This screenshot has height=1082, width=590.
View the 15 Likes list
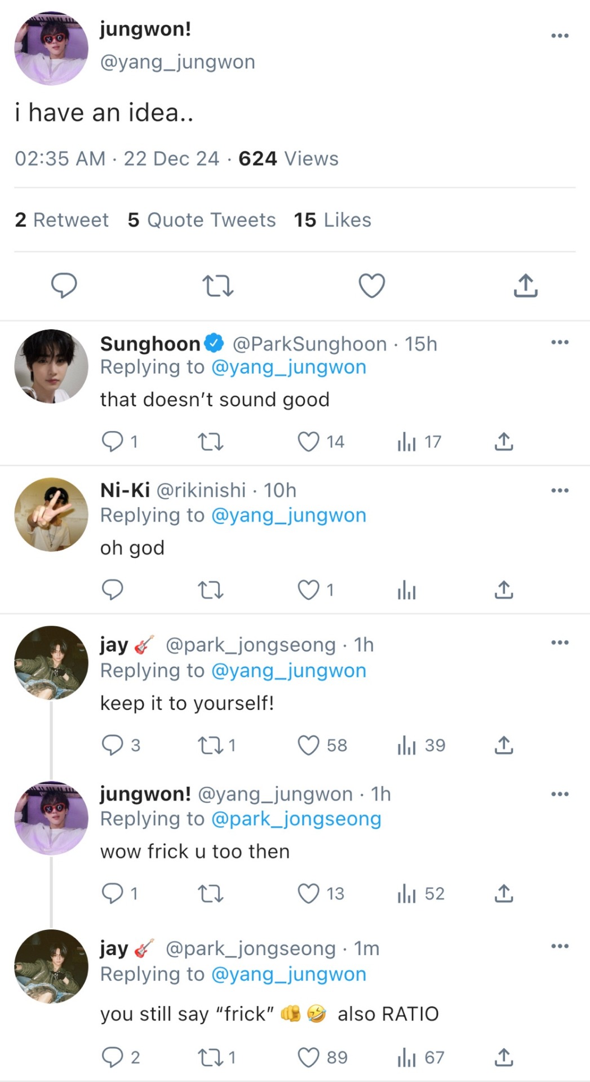tap(332, 220)
